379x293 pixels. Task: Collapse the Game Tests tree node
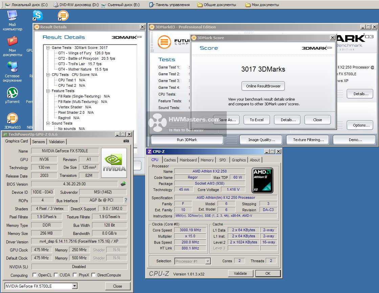48,48
